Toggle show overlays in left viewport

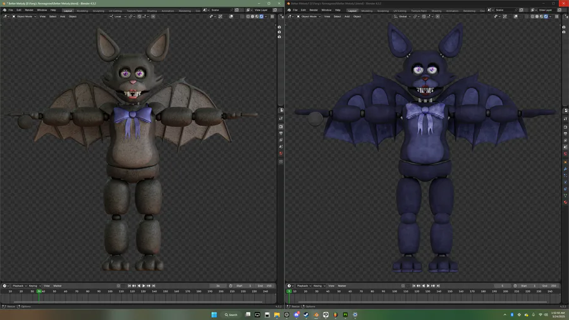coord(231,16)
